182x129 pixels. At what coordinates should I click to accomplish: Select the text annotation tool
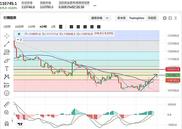[7, 69]
